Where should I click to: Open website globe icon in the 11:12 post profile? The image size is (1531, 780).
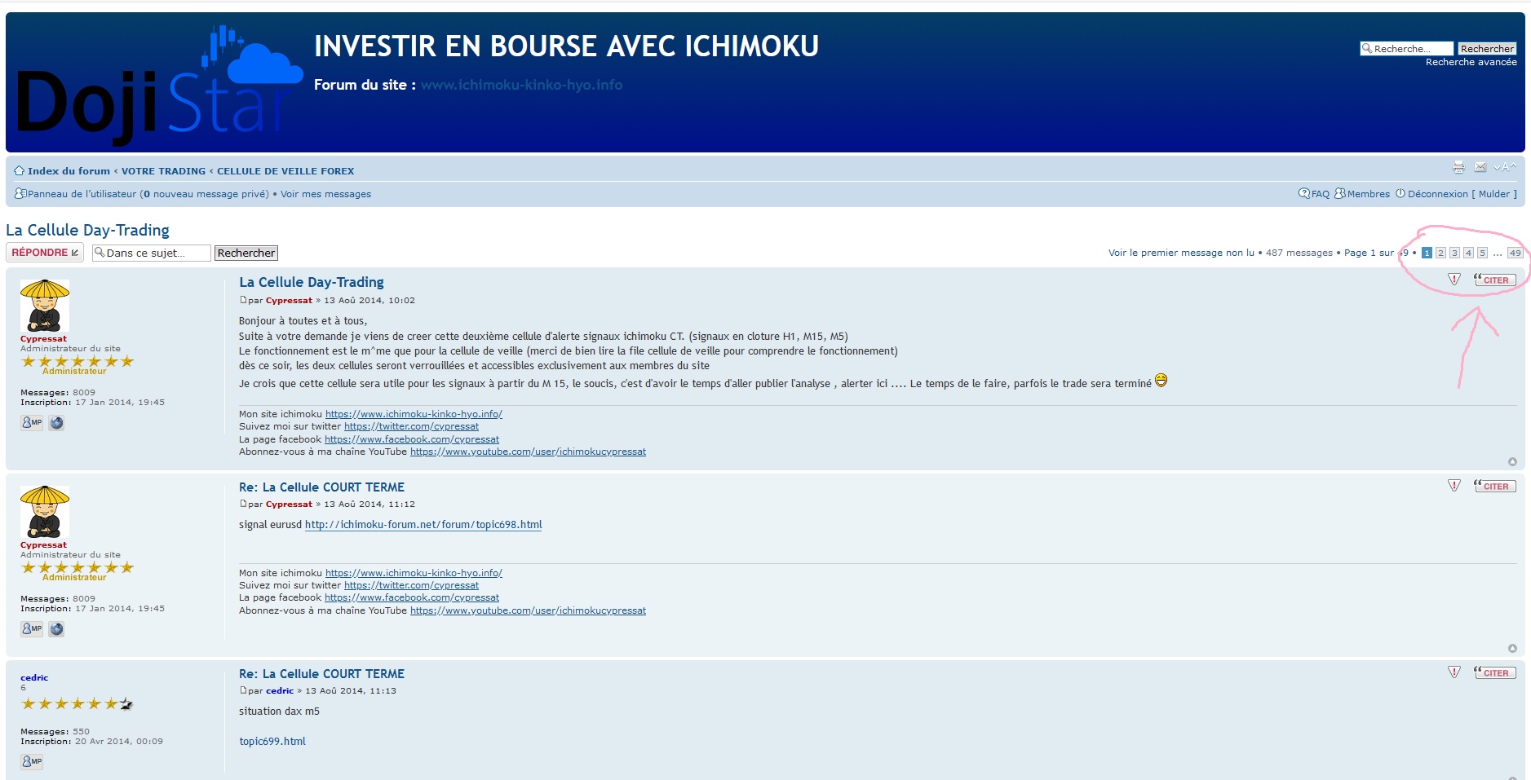(x=56, y=628)
